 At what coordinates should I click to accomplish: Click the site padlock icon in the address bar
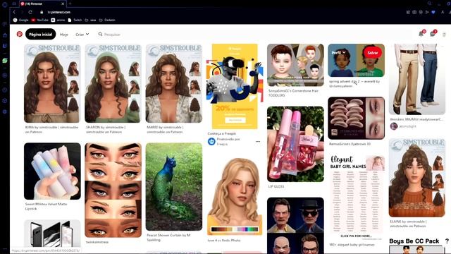click(x=42, y=12)
